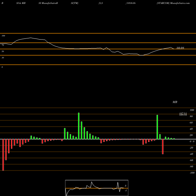This screenshot has width=196, height=196.
Task: Click the MR axis label 80
Action: point(191,116)
